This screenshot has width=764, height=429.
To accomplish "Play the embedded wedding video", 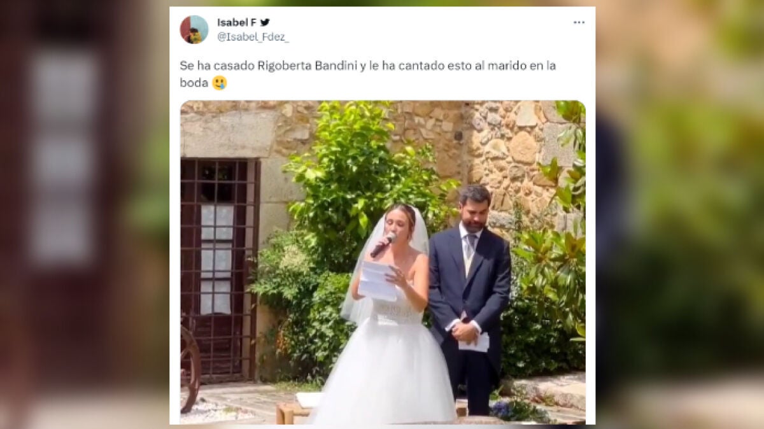I will pos(383,262).
